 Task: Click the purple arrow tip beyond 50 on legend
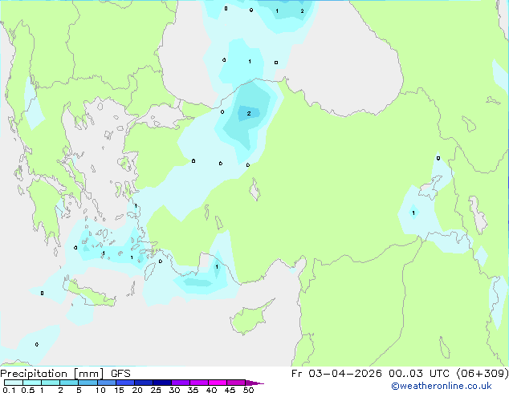point(254,383)
